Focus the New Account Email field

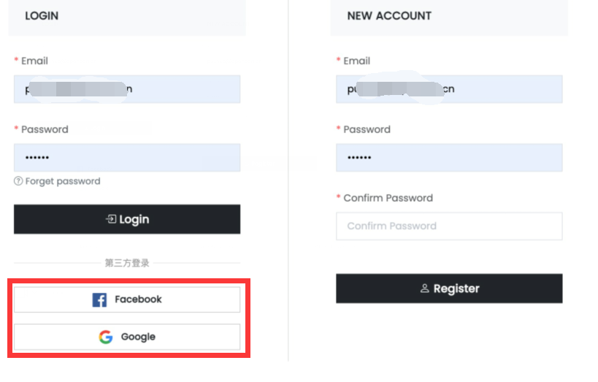point(449,89)
